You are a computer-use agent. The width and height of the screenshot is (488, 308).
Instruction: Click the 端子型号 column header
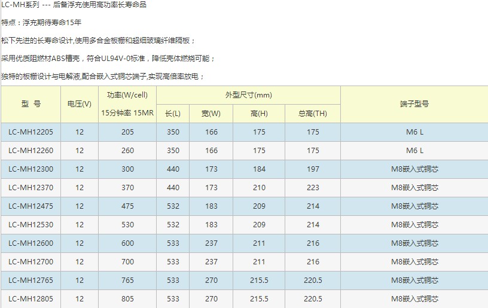pyautogui.click(x=414, y=104)
